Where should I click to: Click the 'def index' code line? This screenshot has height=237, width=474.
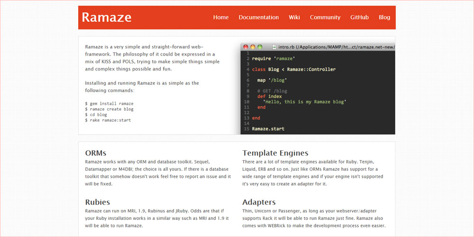pos(269,96)
